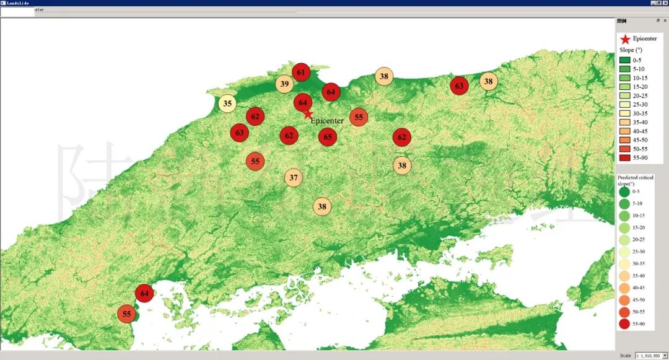
Task: Click the Epicenter star symbol in the legend
Action: [625, 39]
